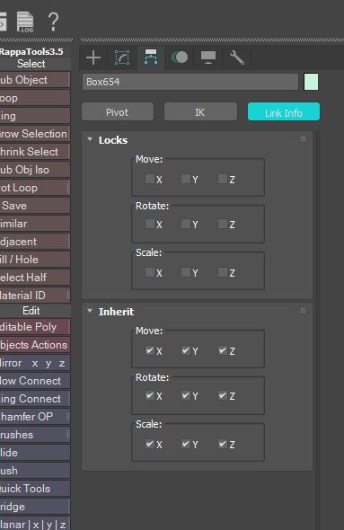
Task: Open the Display panel monitor icon
Action: 208,57
